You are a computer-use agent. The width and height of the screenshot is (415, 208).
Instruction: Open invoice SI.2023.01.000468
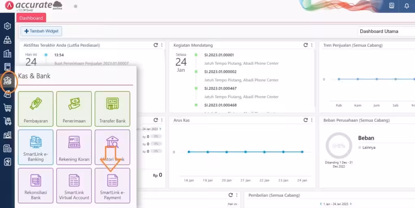coord(220,105)
